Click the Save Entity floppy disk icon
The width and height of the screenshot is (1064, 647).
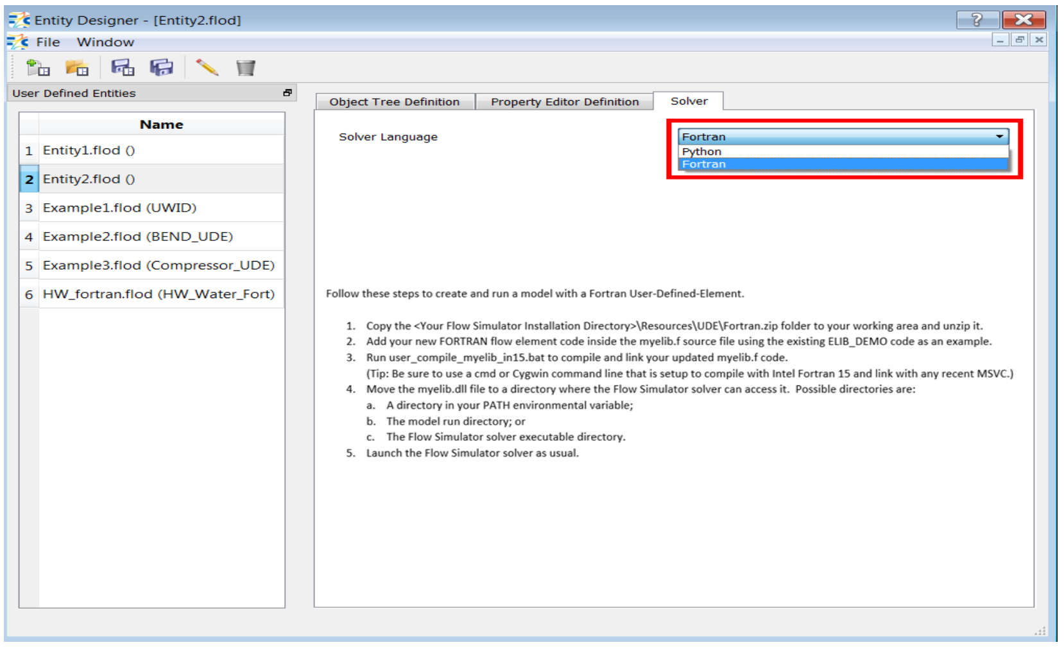pos(122,67)
